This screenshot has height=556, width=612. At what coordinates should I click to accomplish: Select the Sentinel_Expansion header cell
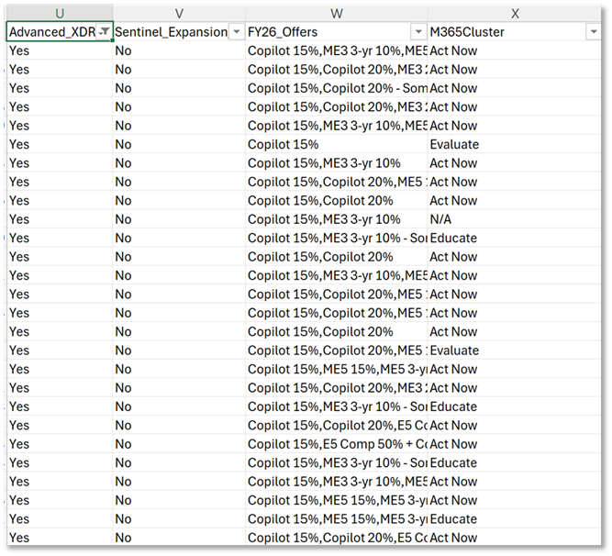[179, 32]
